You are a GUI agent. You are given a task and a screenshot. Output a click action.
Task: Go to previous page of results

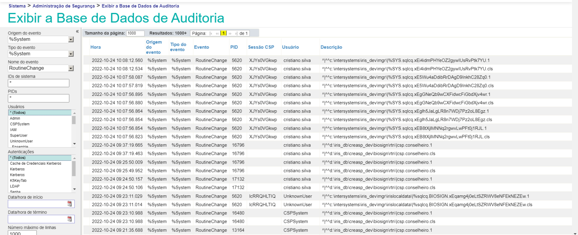click(217, 34)
